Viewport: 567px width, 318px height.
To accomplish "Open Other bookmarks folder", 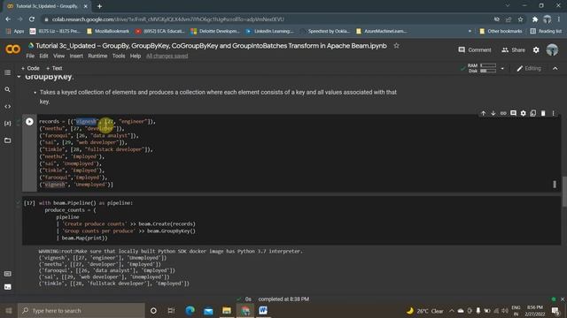I will (x=501, y=31).
